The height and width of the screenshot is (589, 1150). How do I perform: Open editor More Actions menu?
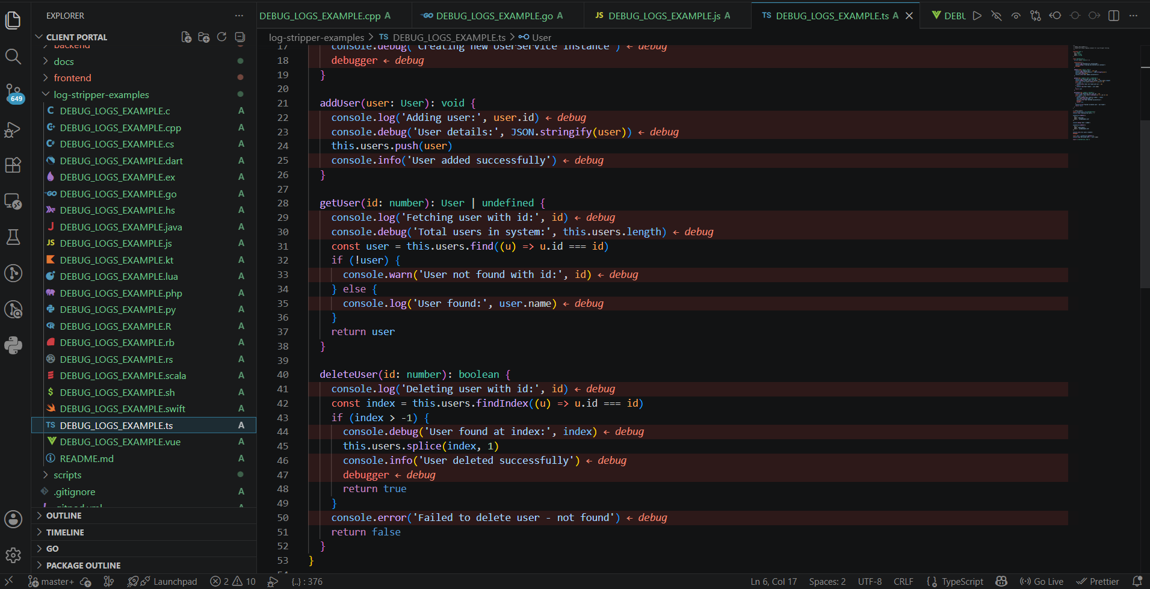click(x=1133, y=16)
